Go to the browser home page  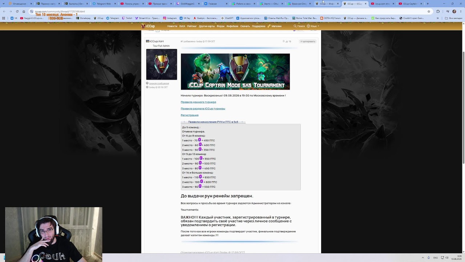tap(24, 11)
